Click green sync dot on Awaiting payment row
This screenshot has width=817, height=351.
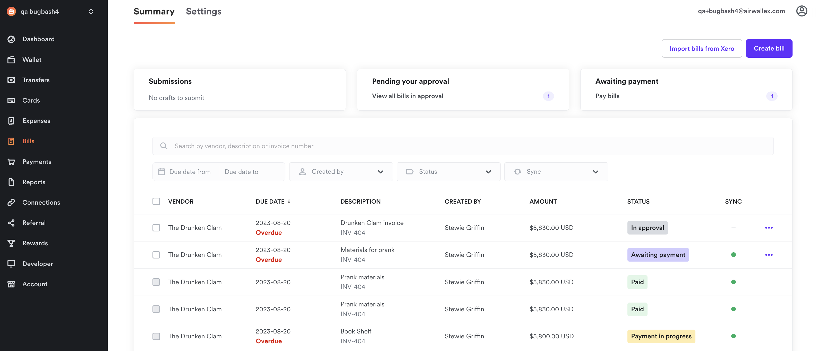click(733, 255)
